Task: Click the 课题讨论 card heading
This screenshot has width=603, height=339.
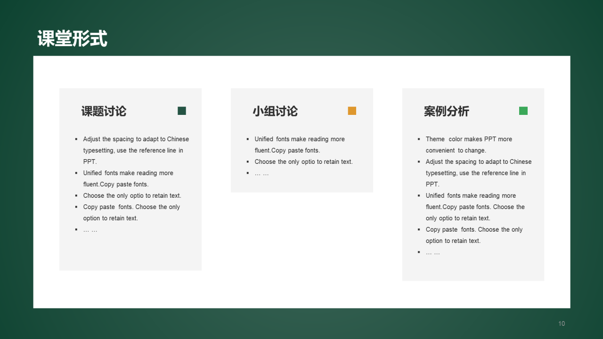Action: pyautogui.click(x=104, y=112)
